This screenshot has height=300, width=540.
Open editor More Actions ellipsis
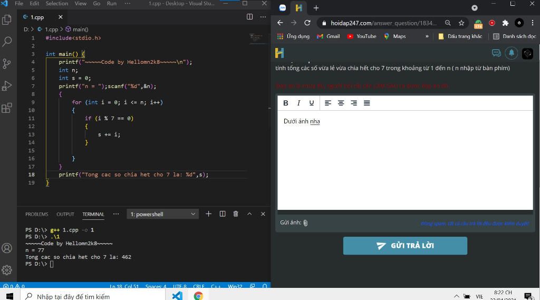tap(263, 17)
